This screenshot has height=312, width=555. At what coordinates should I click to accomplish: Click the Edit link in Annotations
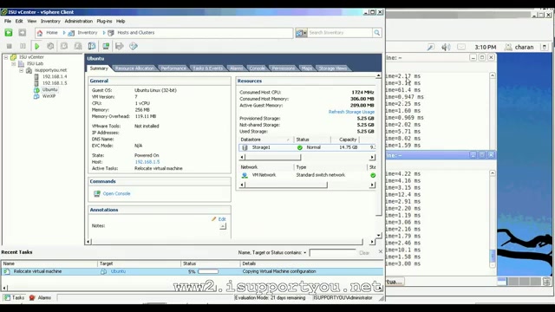(x=222, y=219)
